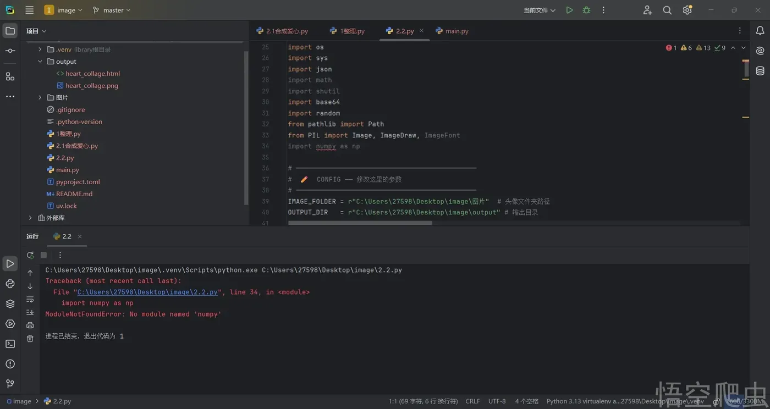This screenshot has width=770, height=409.
Task: Switch to the main.py editor tab
Action: pyautogui.click(x=452, y=31)
